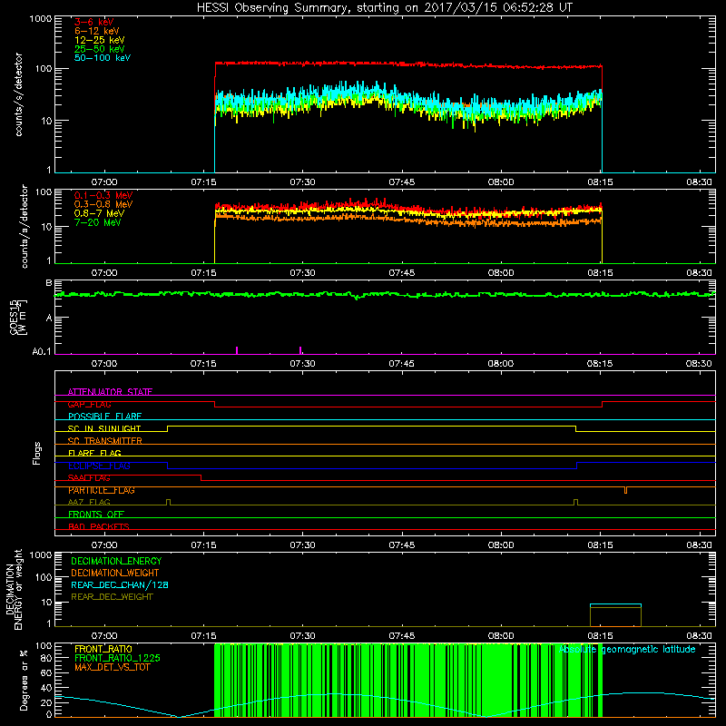Click the first magenta spike in GOES panel
Viewport: 726px width, 726px height.
(x=237, y=350)
